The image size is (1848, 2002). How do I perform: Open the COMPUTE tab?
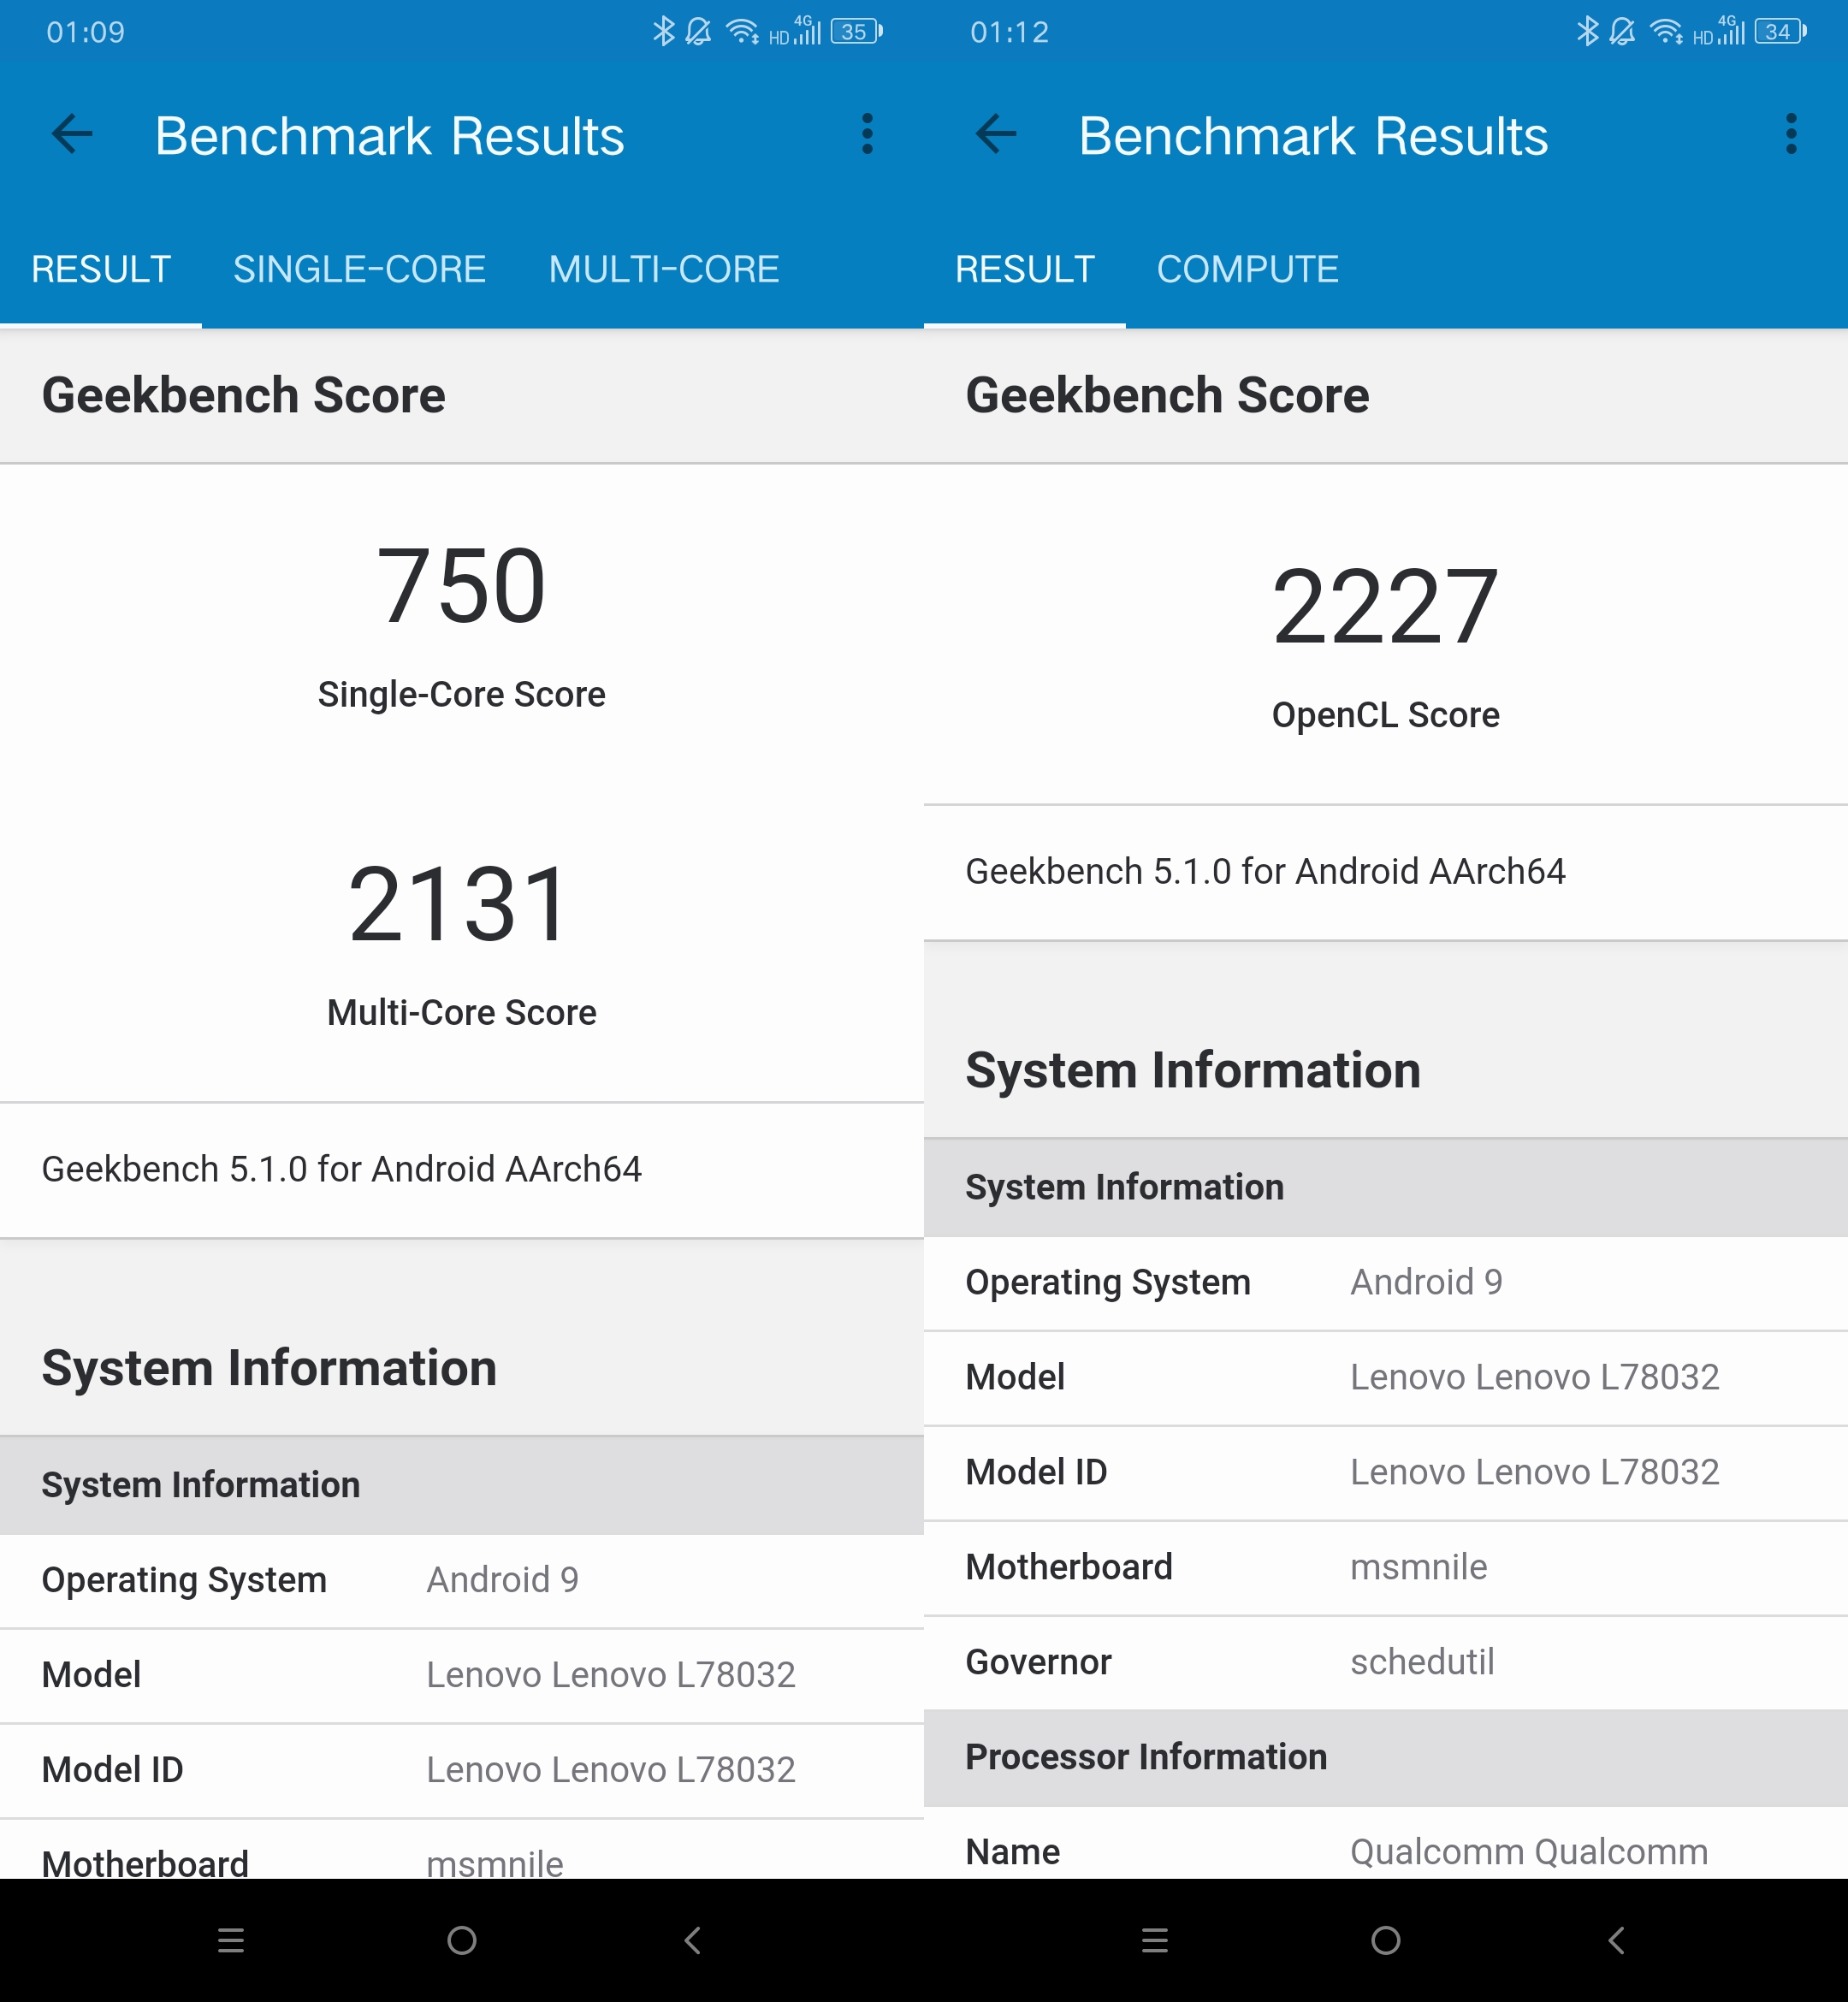coord(1247,269)
